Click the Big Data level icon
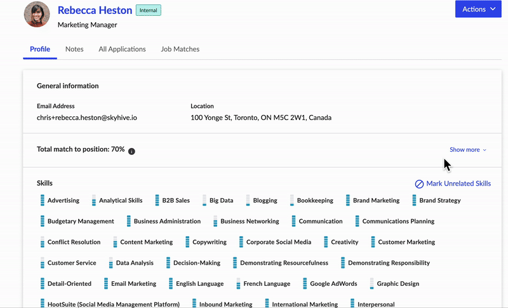Screen dimensions: 508x308 click(204, 201)
